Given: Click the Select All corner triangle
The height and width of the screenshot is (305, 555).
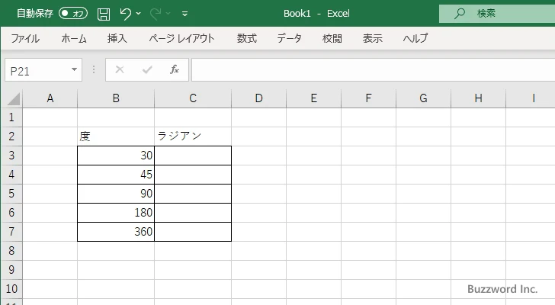Looking at the screenshot, I should point(14,98).
